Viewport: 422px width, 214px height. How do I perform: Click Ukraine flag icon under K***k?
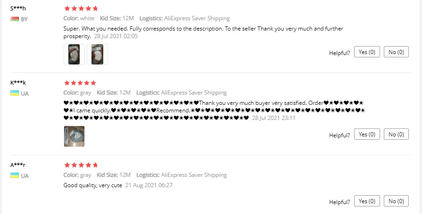(x=15, y=93)
